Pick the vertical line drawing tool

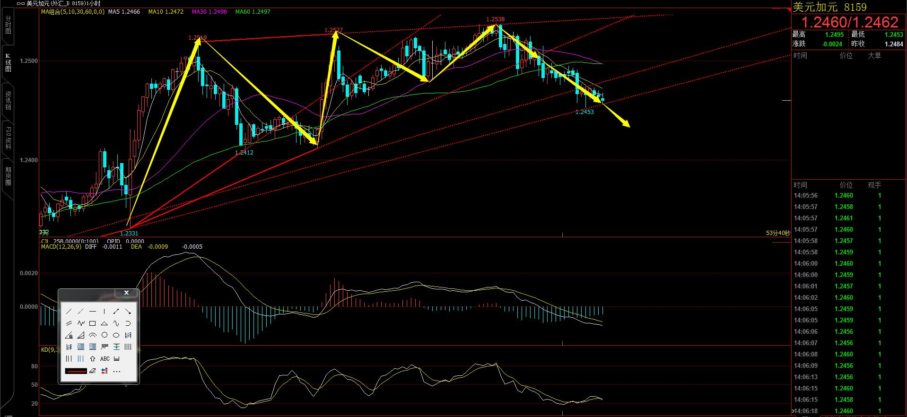105,311
